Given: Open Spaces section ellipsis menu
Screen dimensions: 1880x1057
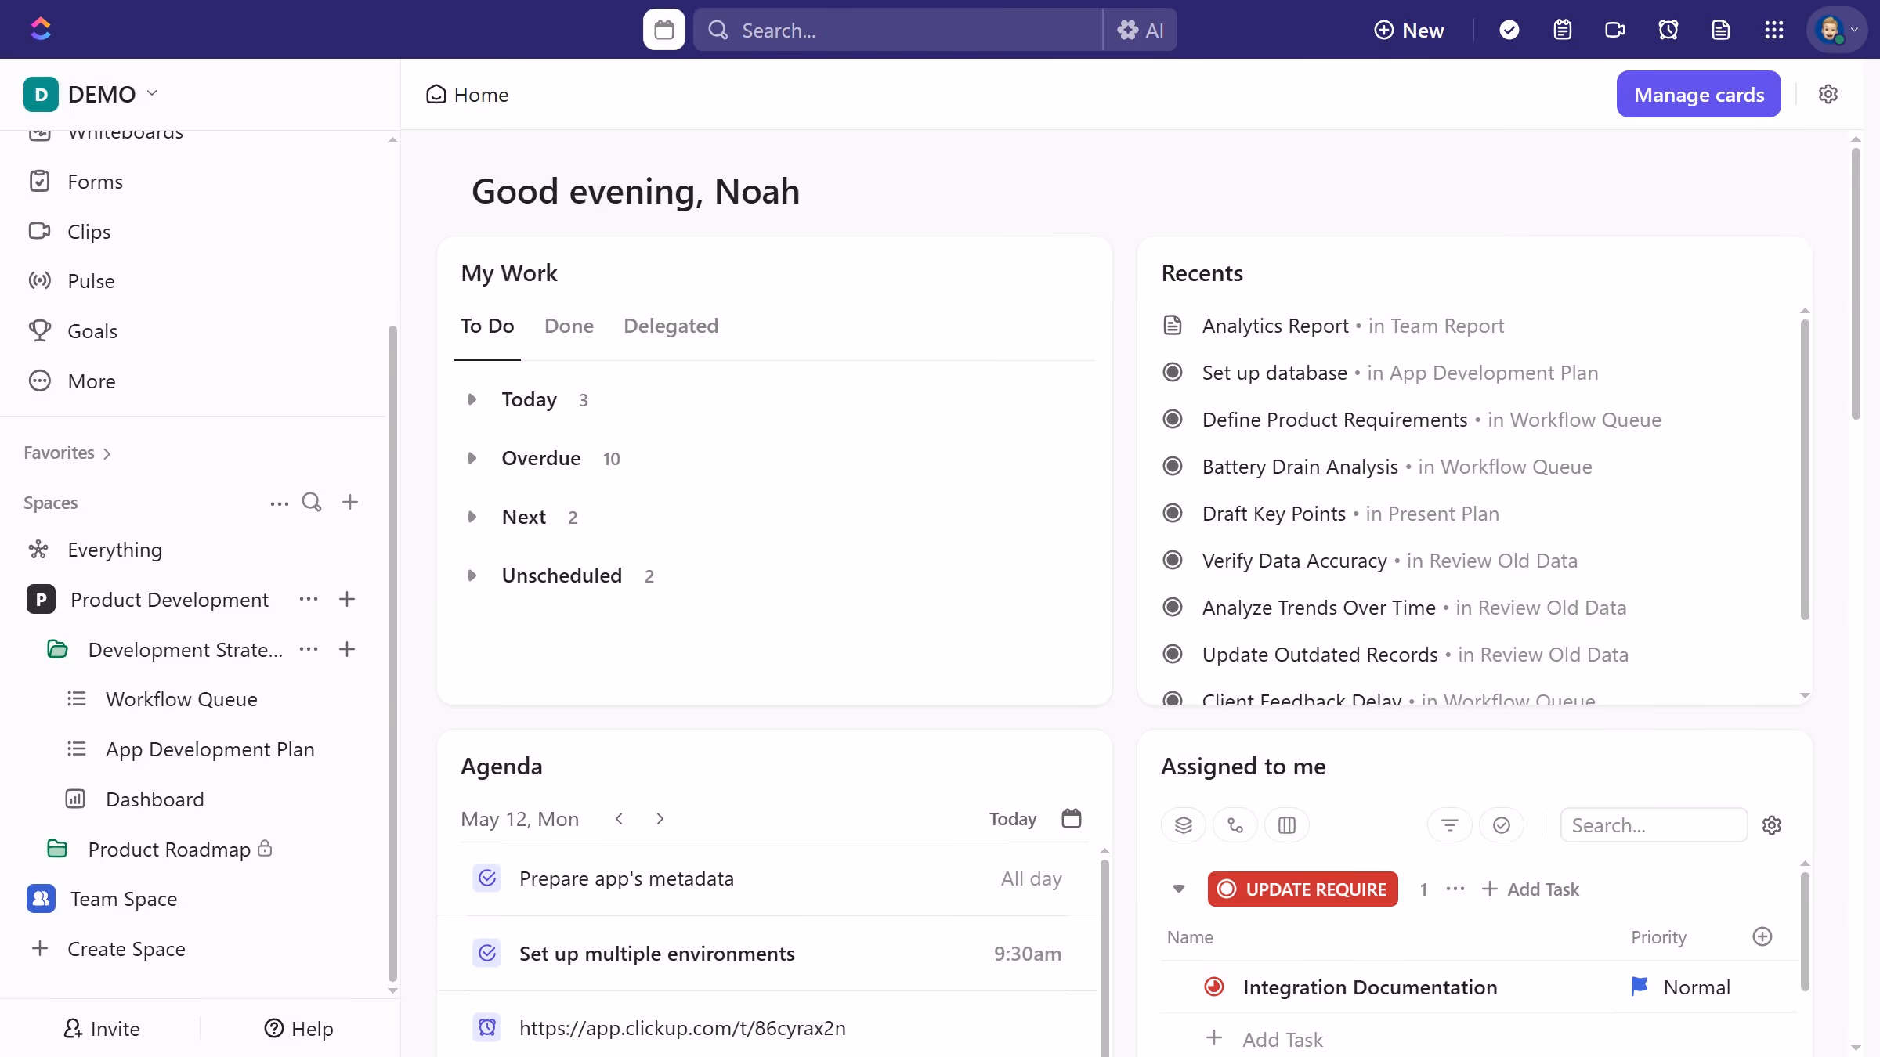Looking at the screenshot, I should click(x=279, y=503).
